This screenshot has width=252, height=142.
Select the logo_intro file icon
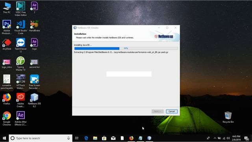click(7, 64)
